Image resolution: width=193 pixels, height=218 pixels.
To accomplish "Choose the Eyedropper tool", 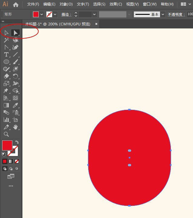I will (x=15, y=105).
